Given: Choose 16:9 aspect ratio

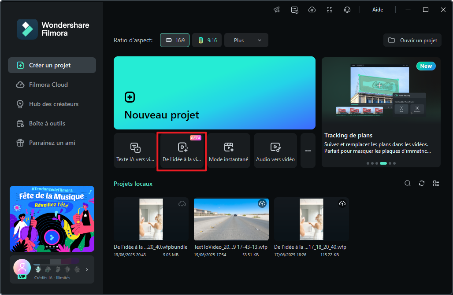Looking at the screenshot, I should click(175, 40).
